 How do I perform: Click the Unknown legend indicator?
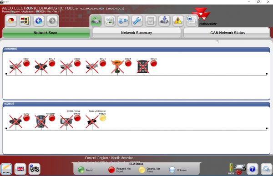172,170
